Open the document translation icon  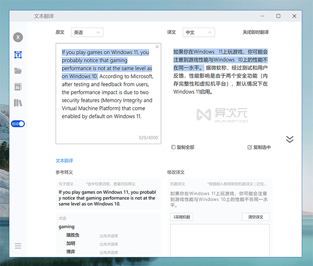pos(18,87)
